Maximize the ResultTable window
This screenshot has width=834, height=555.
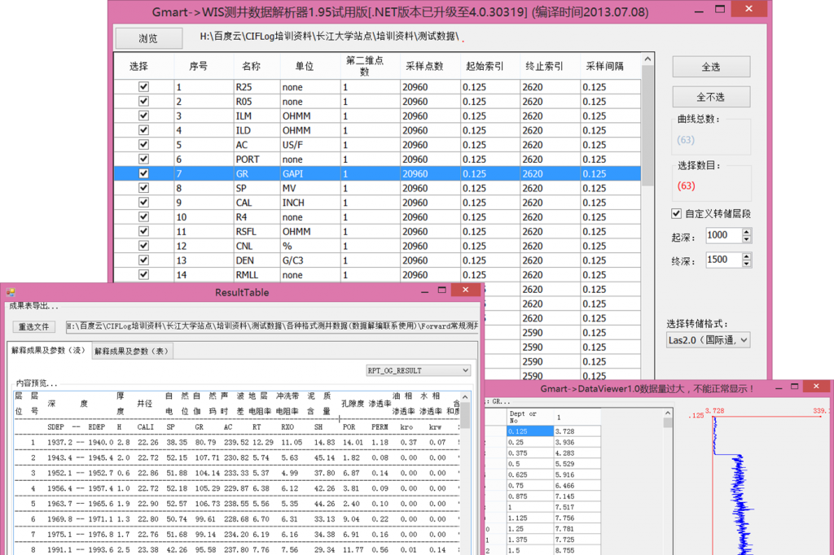click(442, 291)
